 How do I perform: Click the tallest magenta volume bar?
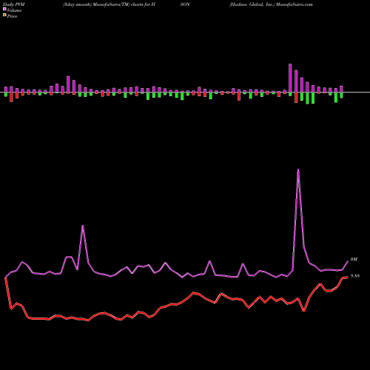(x=290, y=78)
